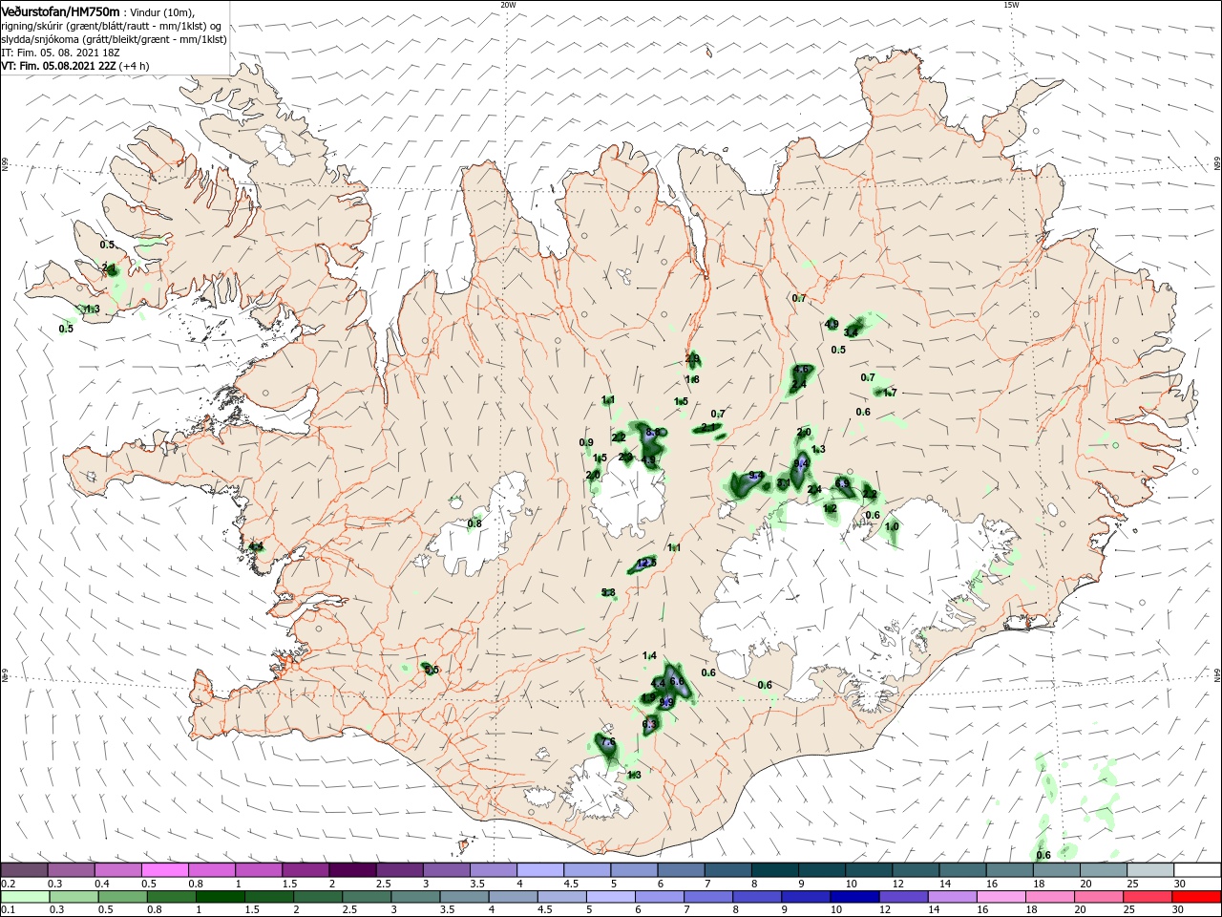Select the pale green 0.1 rain legend swatch
The width and height of the screenshot is (1222, 917).
point(25,897)
